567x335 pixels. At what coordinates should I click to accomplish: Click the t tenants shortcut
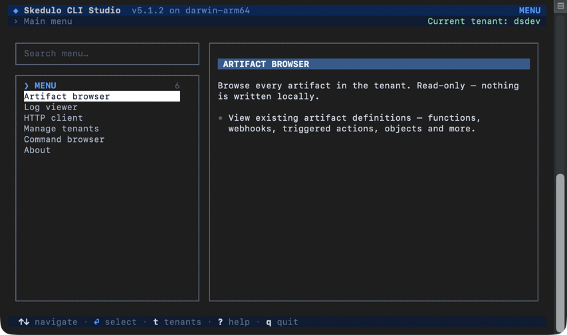[x=177, y=322]
